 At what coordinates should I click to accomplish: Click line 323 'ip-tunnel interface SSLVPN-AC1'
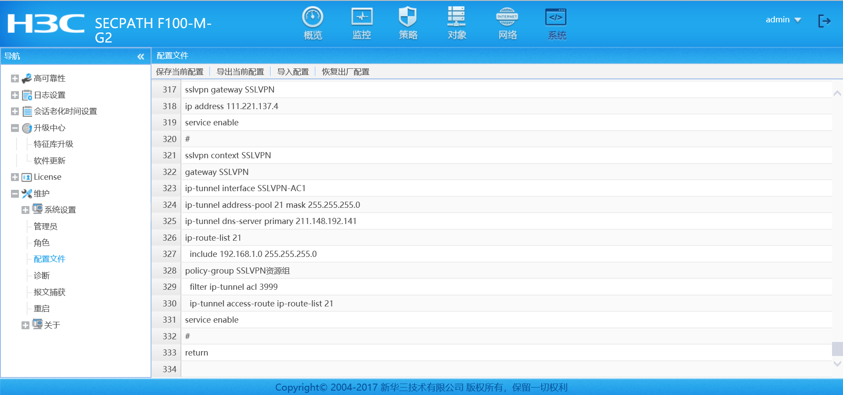(245, 188)
